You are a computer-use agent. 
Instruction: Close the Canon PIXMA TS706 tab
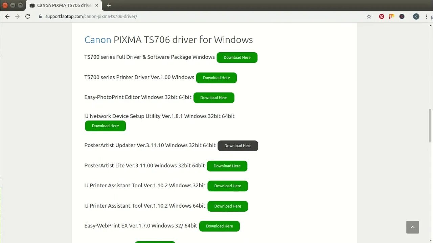(x=97, y=5)
